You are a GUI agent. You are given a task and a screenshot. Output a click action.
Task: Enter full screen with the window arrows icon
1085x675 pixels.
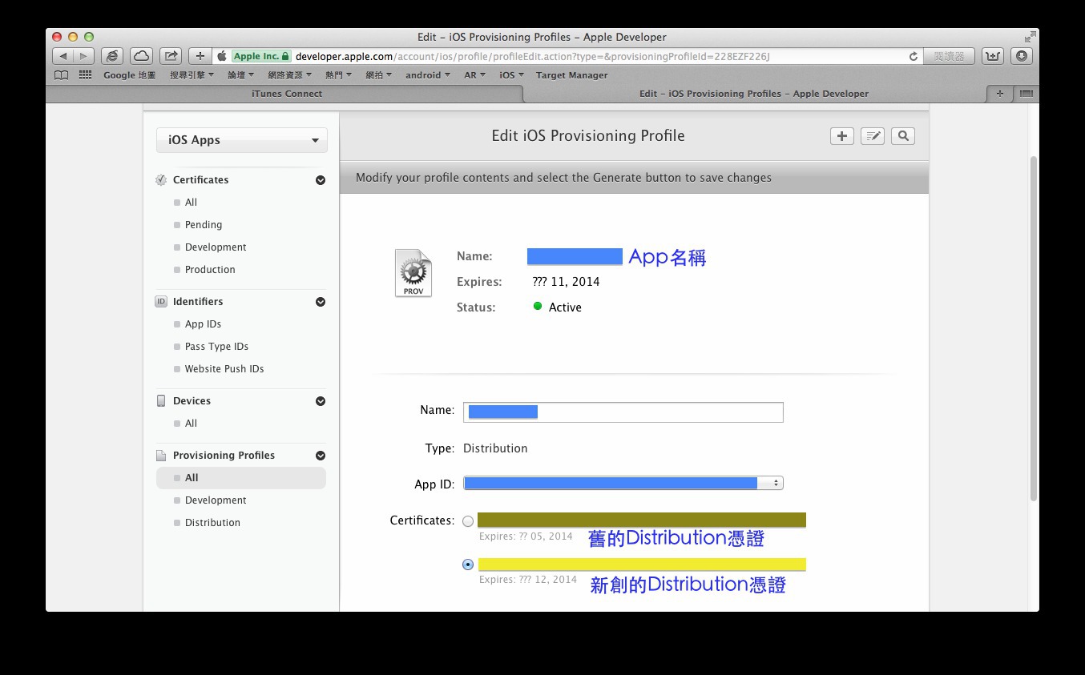coord(1029,37)
